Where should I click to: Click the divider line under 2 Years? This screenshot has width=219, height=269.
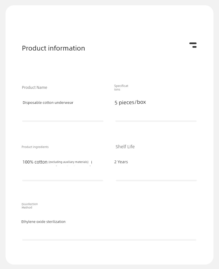(156, 180)
